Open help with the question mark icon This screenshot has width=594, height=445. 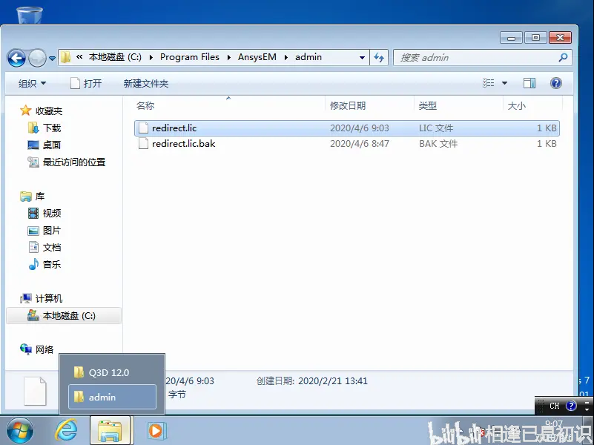555,83
